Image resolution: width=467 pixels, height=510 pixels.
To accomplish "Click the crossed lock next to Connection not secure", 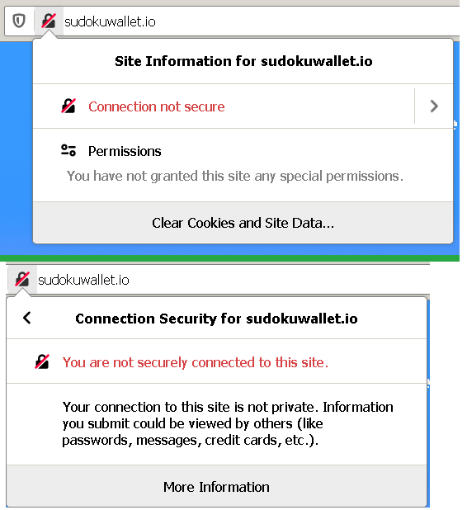I will pos(68,106).
